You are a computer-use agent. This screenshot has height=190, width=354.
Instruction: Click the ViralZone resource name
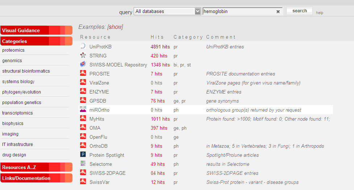point(99,83)
